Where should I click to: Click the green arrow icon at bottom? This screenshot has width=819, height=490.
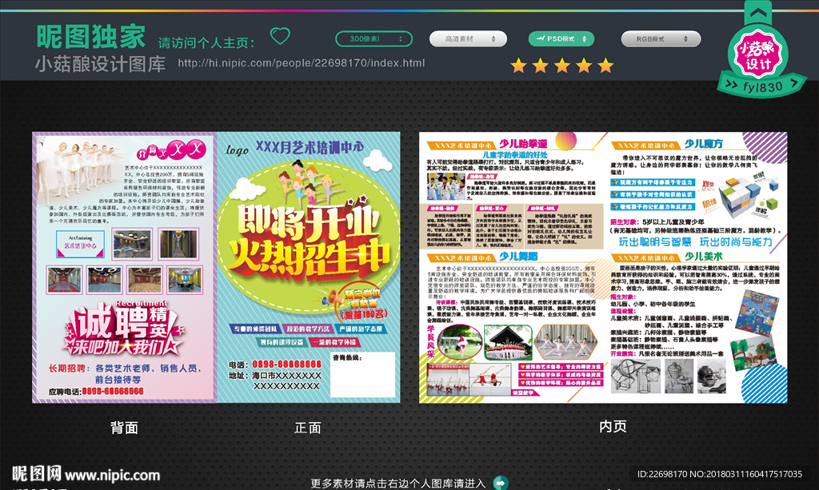501,484
